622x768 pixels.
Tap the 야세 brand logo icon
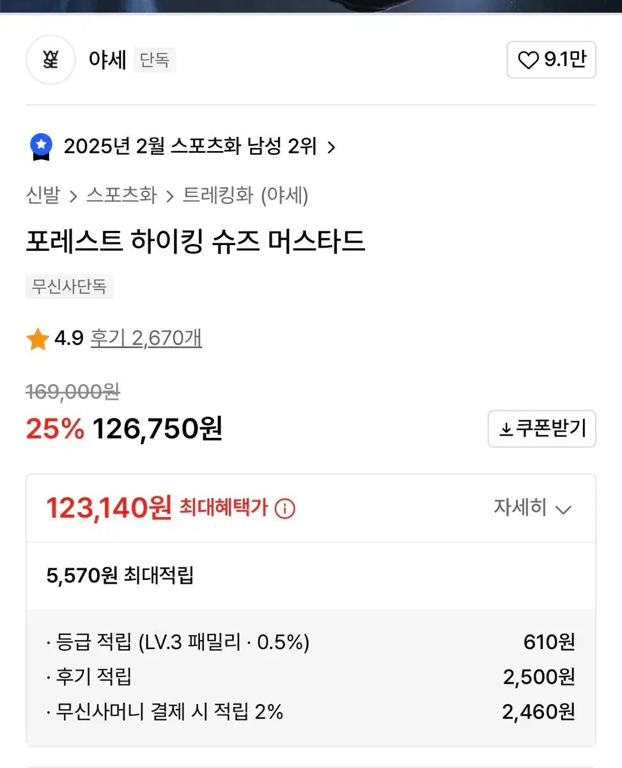(51, 60)
